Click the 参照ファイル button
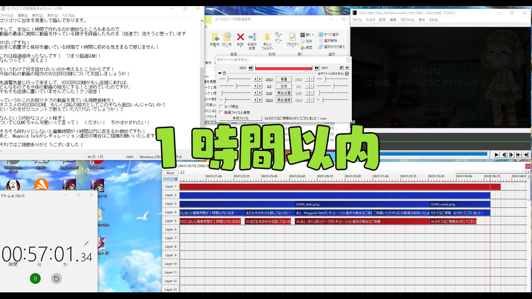 pyautogui.click(x=241, y=118)
